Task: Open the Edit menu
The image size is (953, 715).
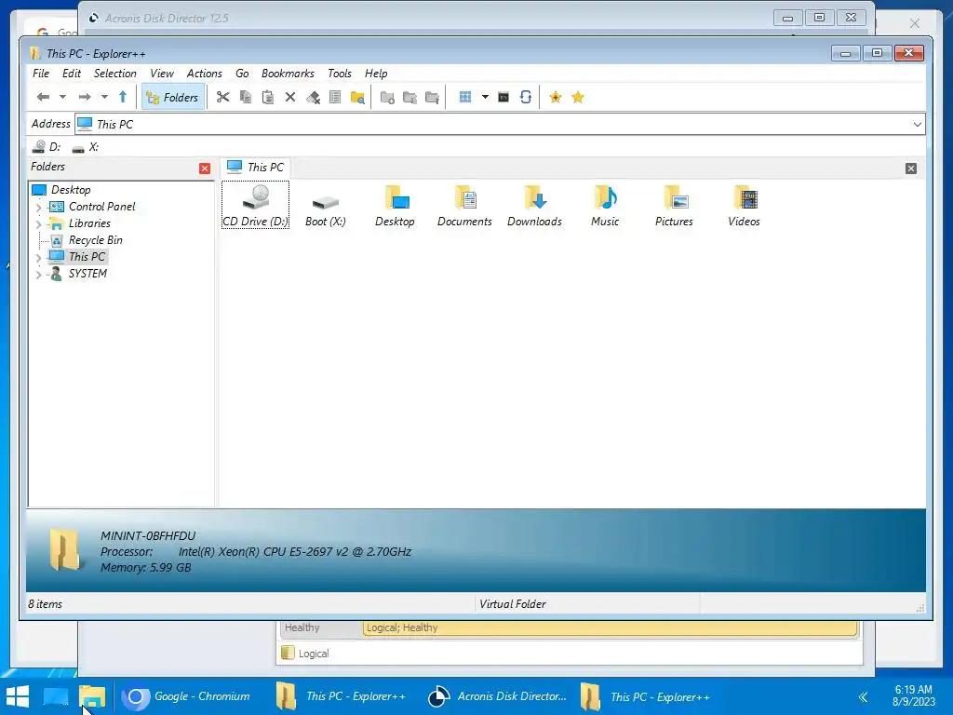Action: click(x=71, y=74)
